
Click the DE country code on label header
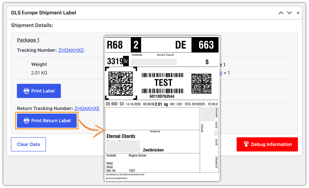180,45
